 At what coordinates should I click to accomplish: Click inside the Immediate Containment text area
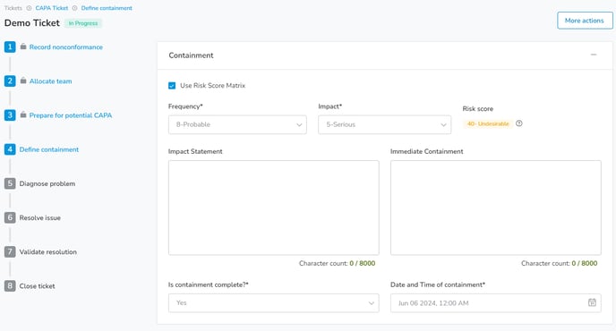click(495, 208)
